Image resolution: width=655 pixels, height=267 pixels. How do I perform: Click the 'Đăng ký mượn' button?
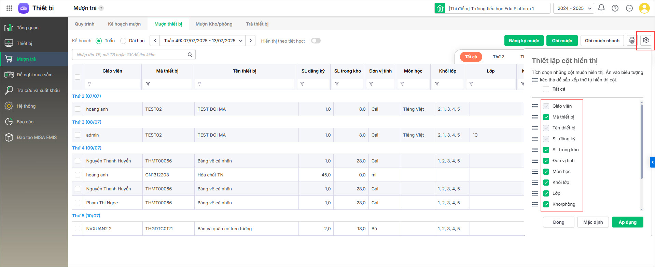click(x=524, y=41)
